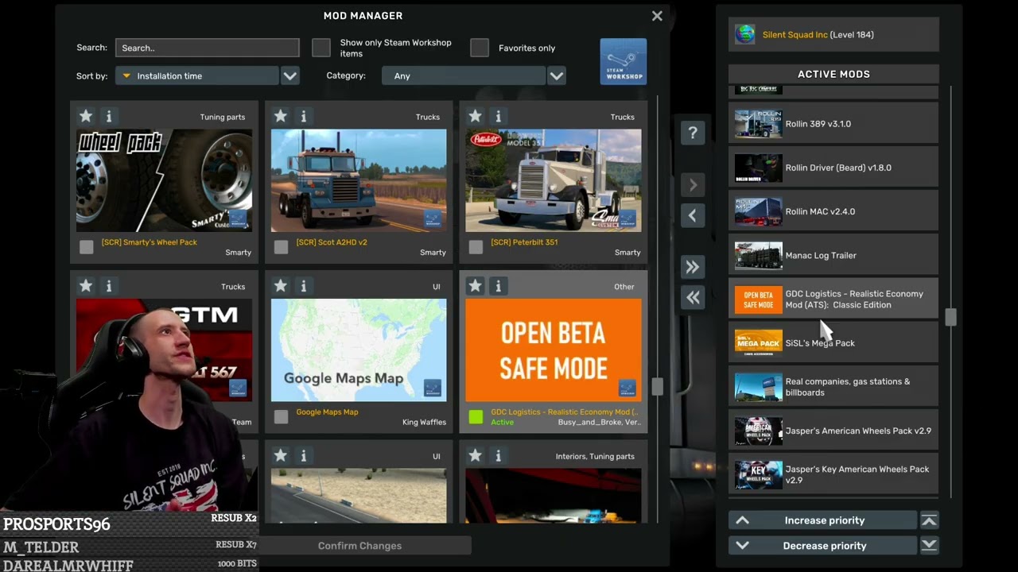Select Manac Log Trailer active mod
Screen dimensions: 1018x572
point(833,255)
